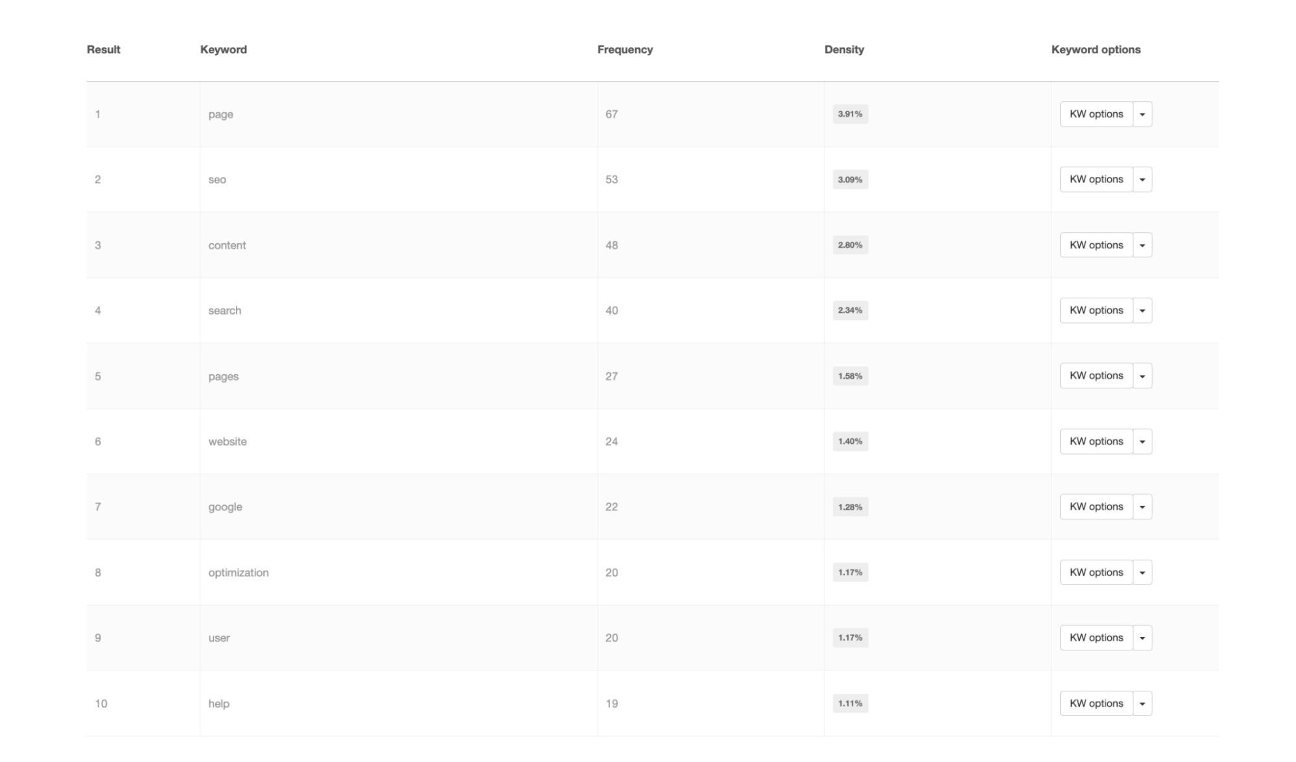
Task: Sort by the Frequency column header
Action: click(x=625, y=50)
